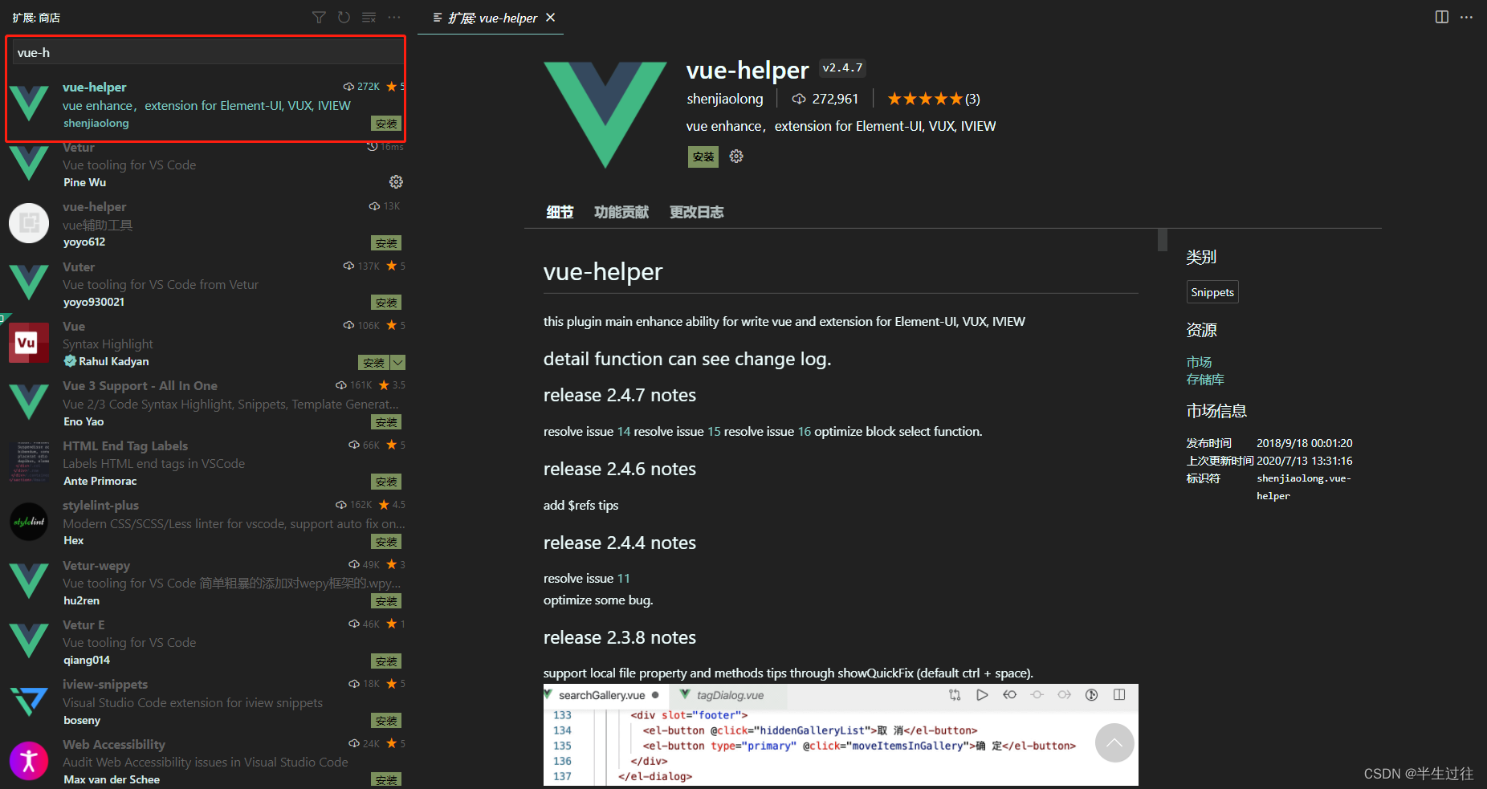Install stylelint-plus extension
Viewport: 1487px width, 789px height.
coord(386,542)
